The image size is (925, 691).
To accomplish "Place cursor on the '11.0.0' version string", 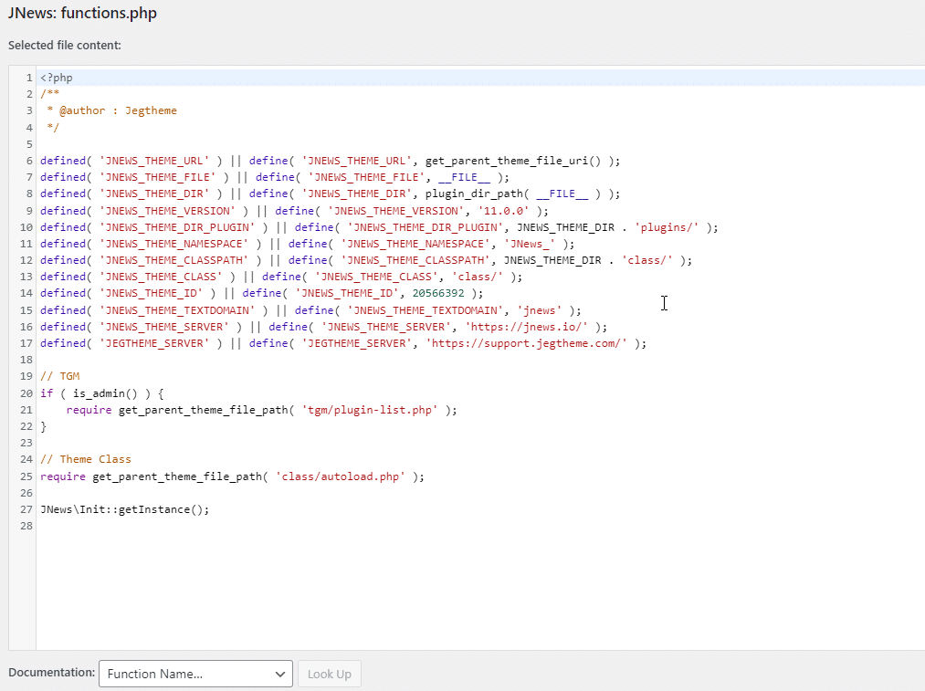I will (500, 210).
